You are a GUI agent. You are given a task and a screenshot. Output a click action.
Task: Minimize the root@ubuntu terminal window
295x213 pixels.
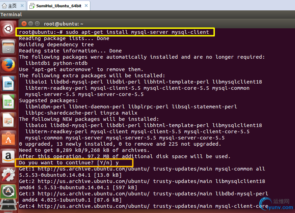click(x=30, y=23)
